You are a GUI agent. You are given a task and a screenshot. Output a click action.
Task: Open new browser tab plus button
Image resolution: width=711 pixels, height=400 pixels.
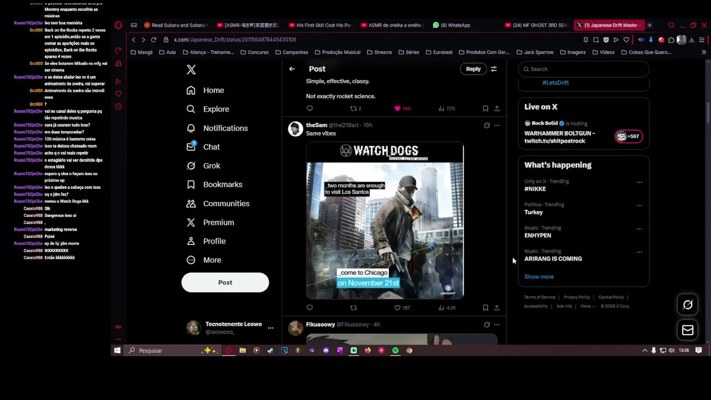649,25
